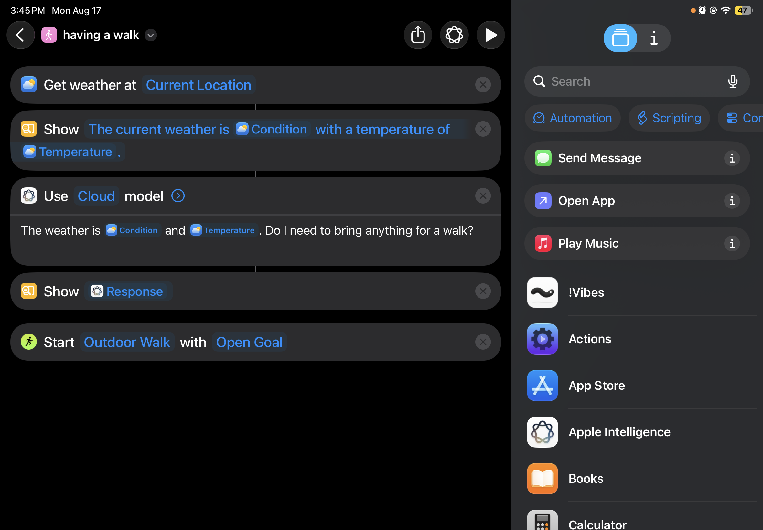Show info for Play Music action
This screenshot has width=763, height=530.
(732, 243)
